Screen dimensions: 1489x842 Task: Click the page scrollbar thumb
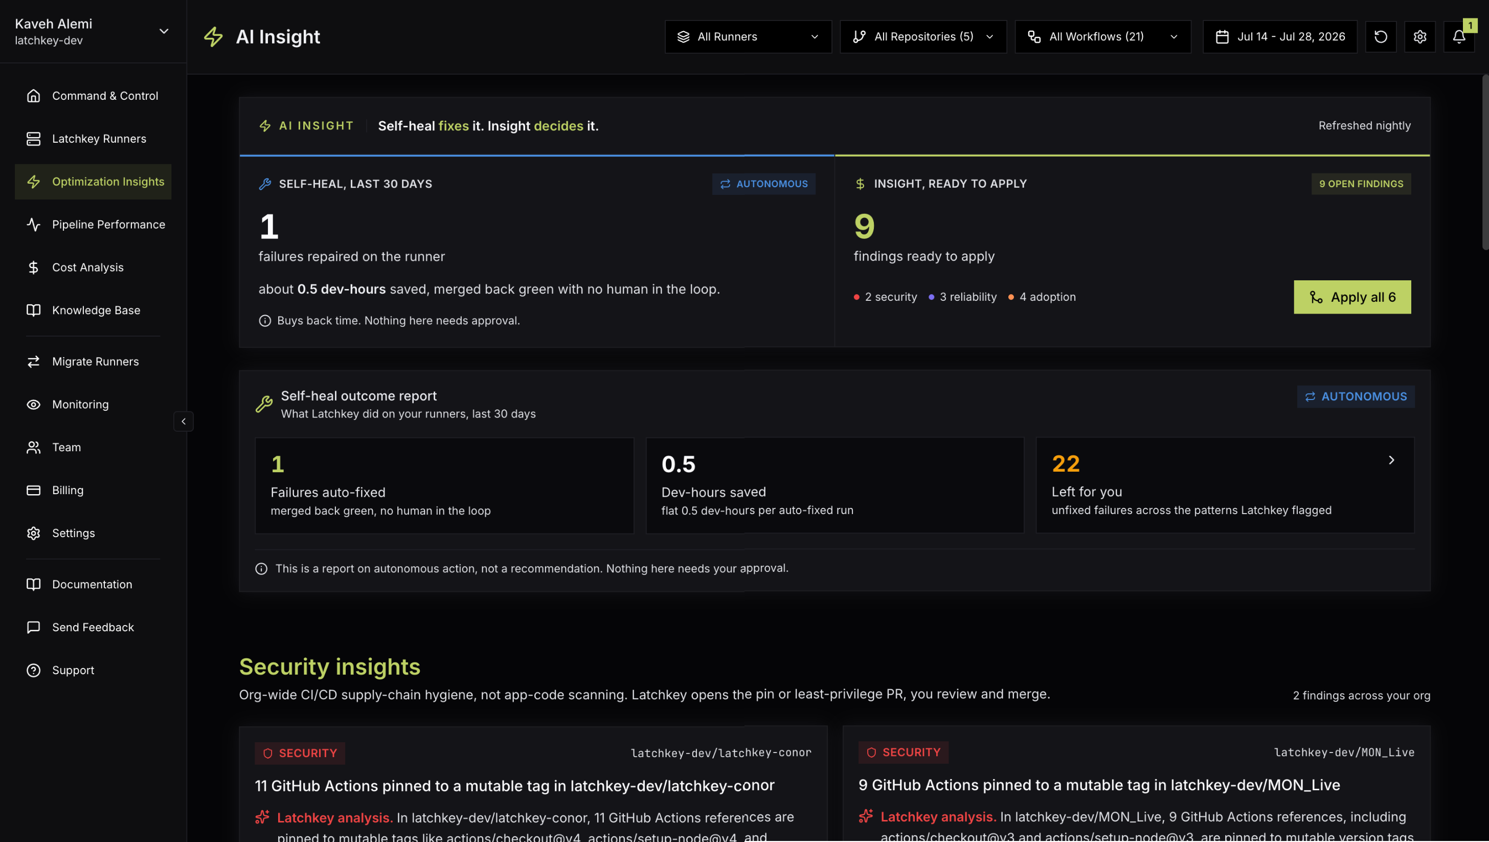tap(1485, 162)
